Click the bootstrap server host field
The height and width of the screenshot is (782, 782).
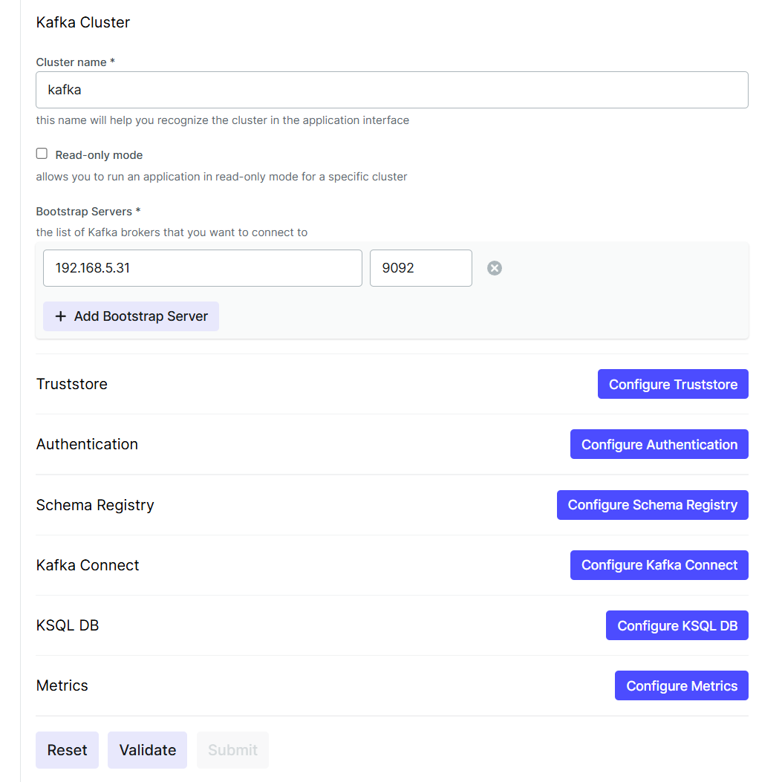203,268
